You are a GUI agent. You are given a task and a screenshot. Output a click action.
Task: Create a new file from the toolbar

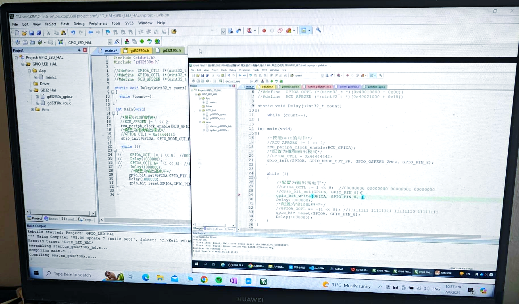17,33
